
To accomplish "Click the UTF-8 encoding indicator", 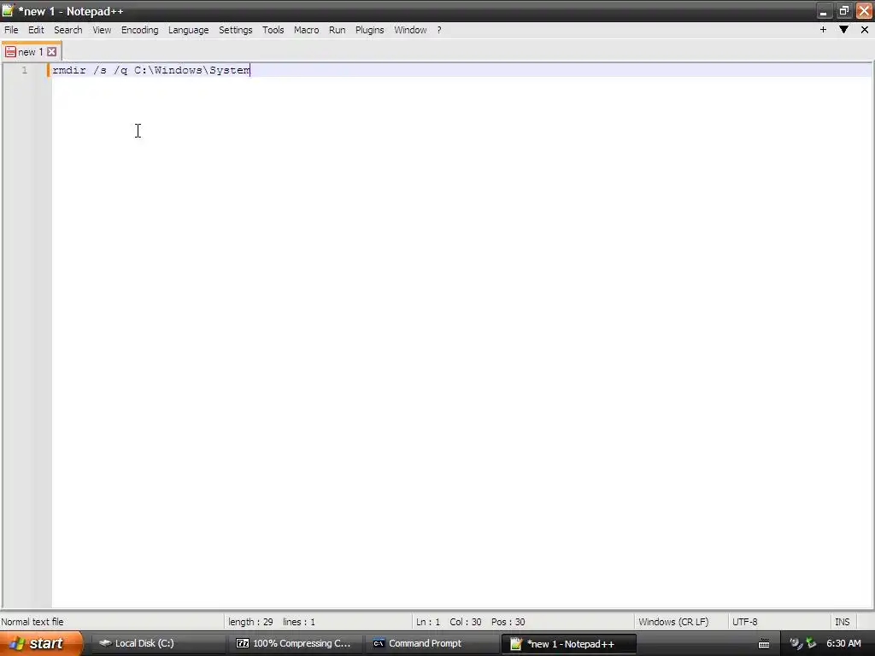I will [x=745, y=622].
